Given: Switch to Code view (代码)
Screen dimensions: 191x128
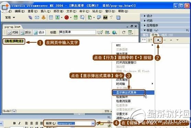Looking at the screenshot, I should 13,33.
